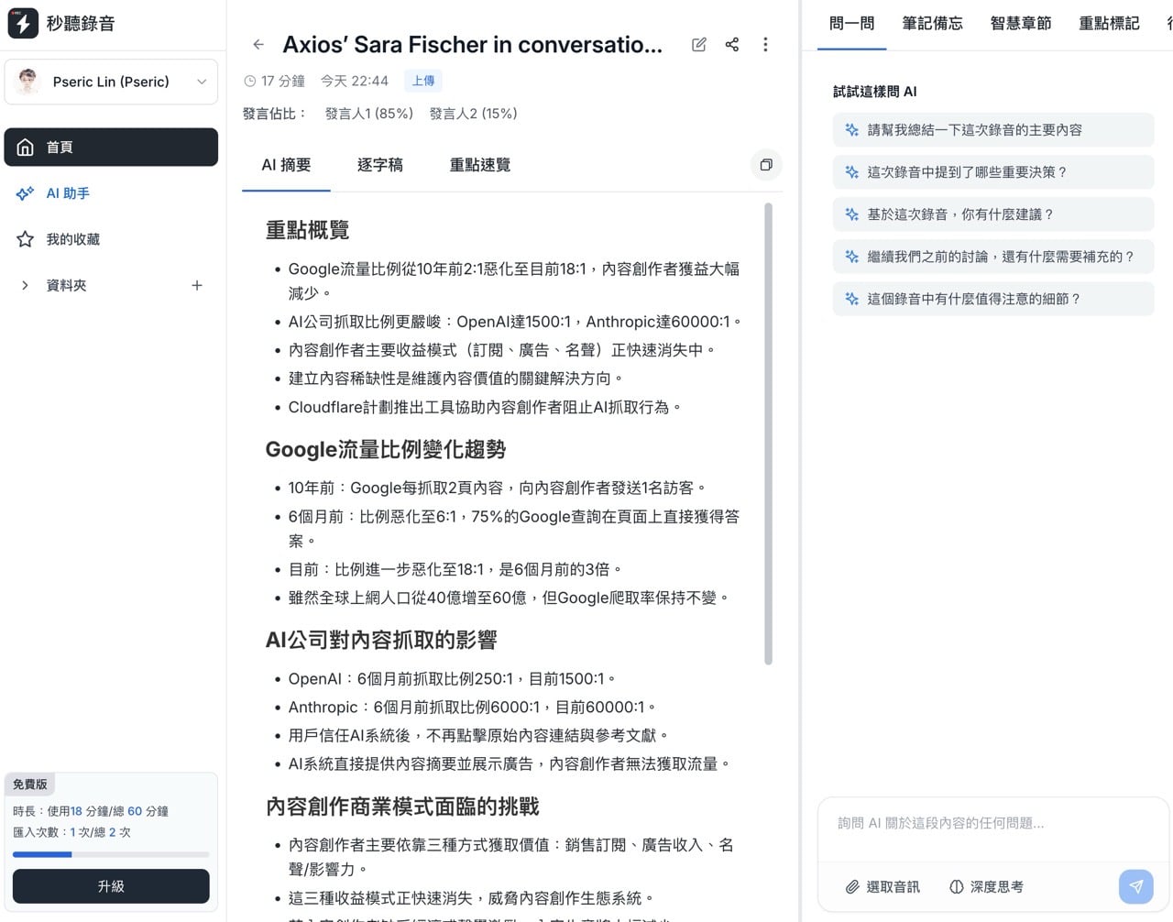Send message with the paper plane icon

1135,886
